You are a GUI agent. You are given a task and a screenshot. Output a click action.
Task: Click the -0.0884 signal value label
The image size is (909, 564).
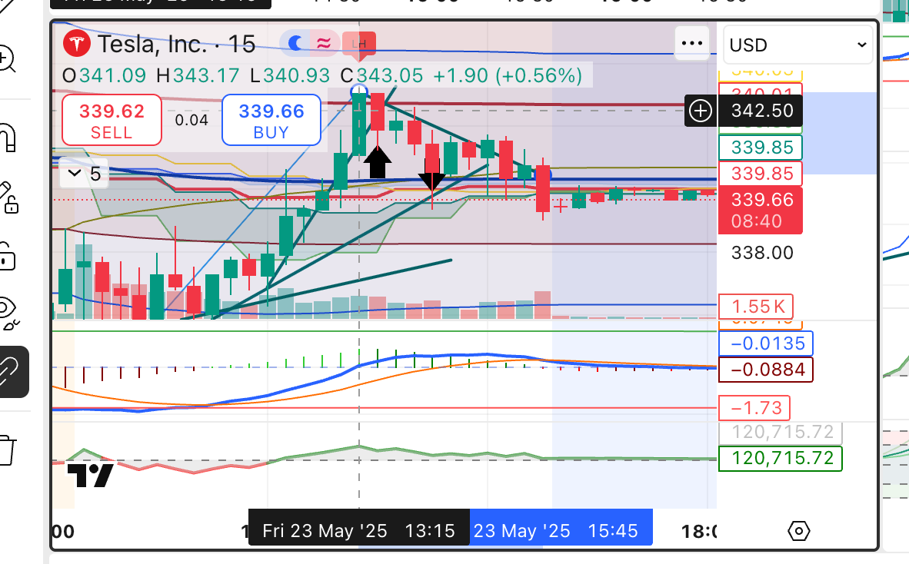766,370
